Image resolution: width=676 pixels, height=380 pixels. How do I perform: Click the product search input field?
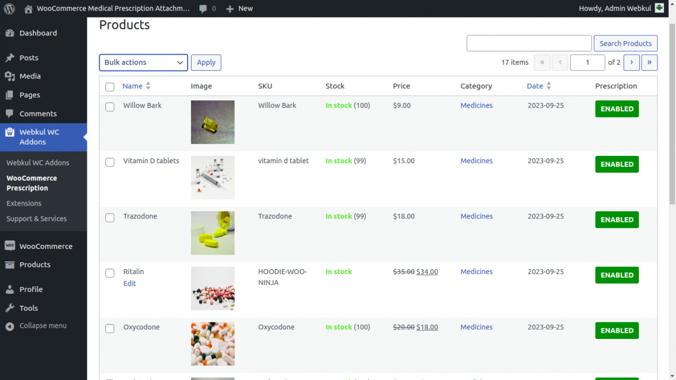tap(529, 43)
